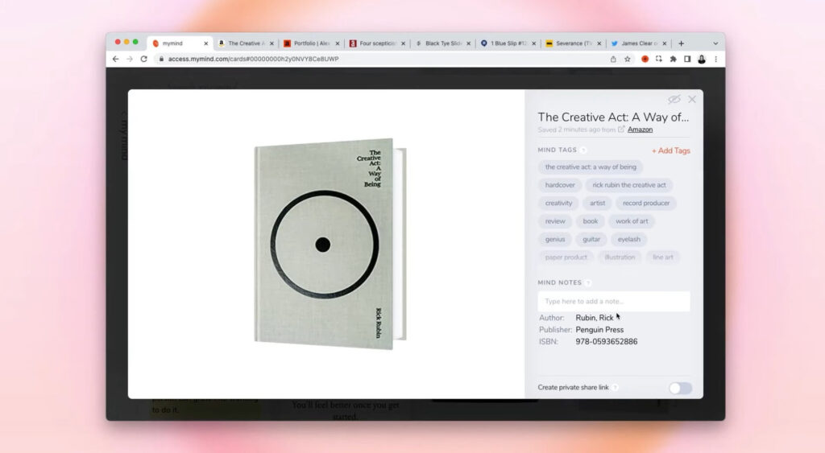The image size is (825, 453).
Task: Select the work of art tag
Action: [x=632, y=221]
